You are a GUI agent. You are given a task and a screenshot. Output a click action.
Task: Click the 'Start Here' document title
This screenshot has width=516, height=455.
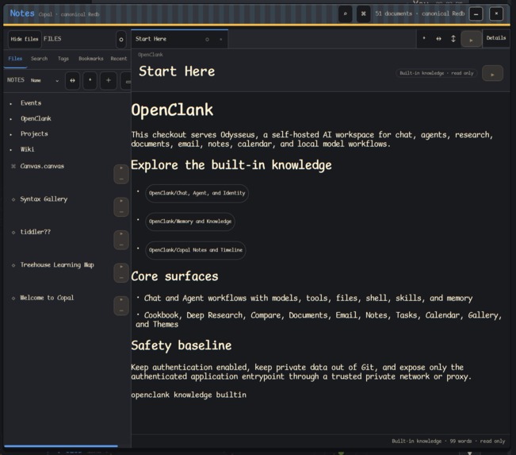[x=177, y=71]
